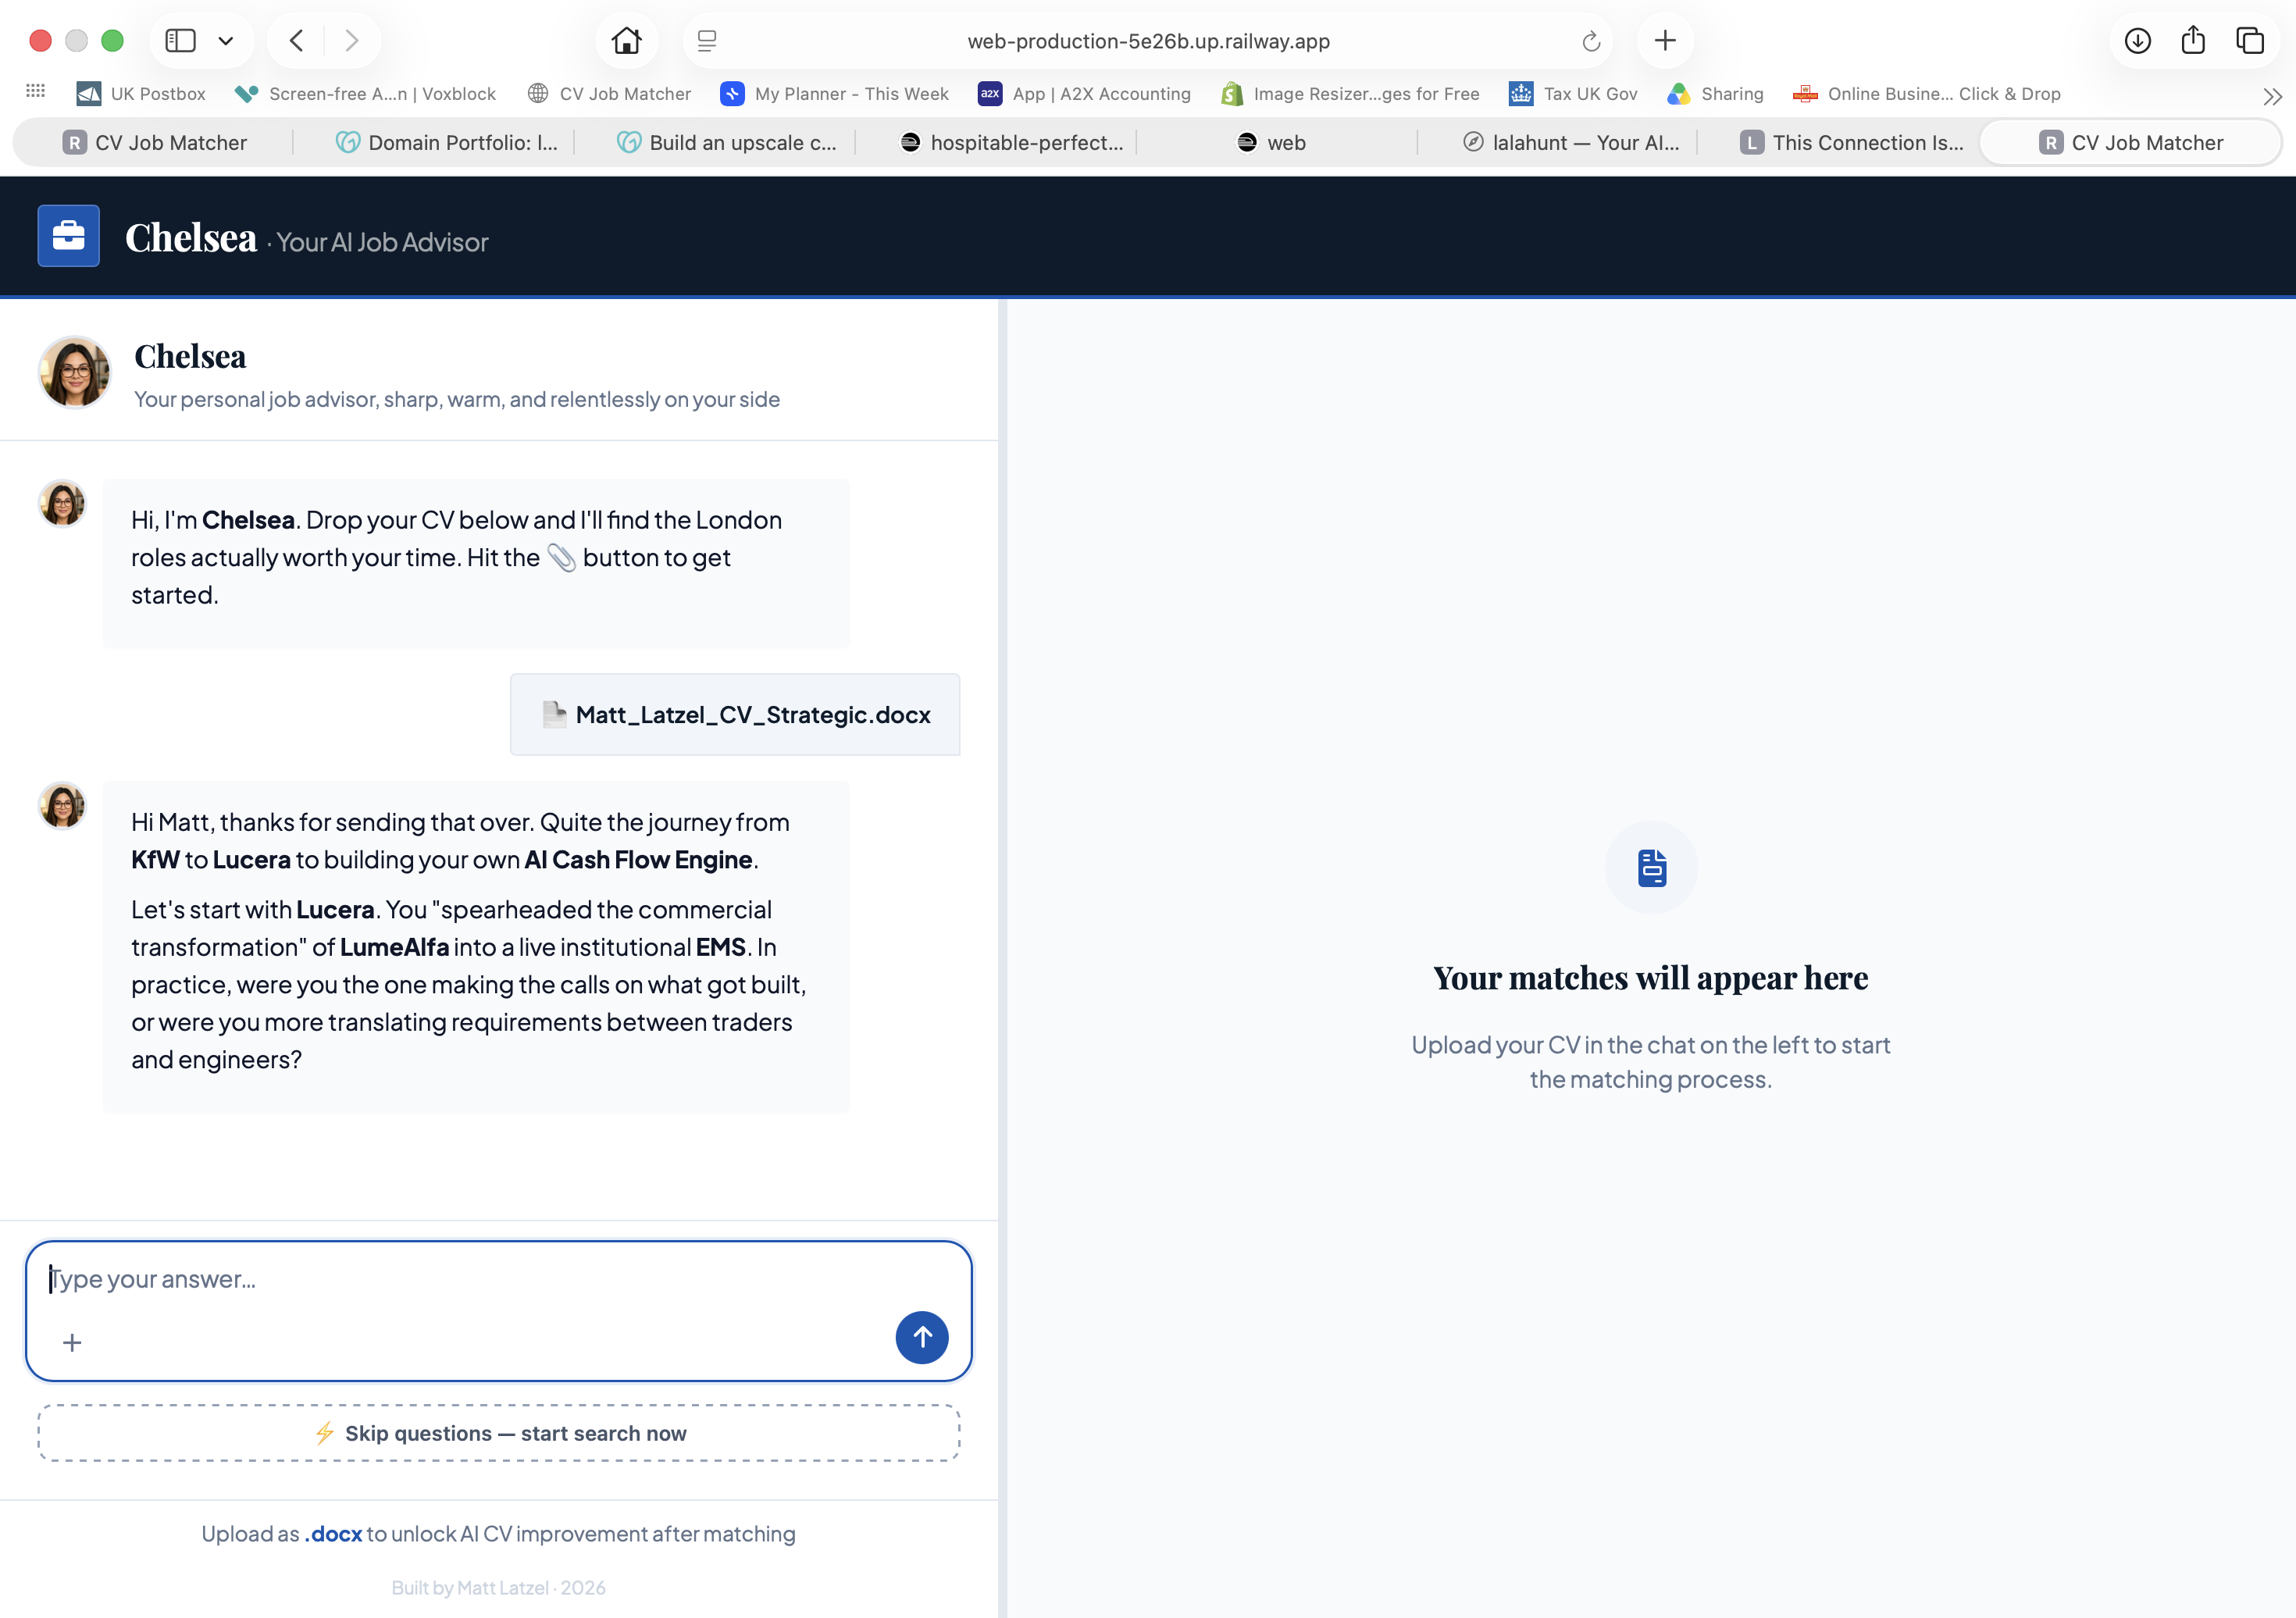Switch to Domain Portfolio tab

click(446, 143)
